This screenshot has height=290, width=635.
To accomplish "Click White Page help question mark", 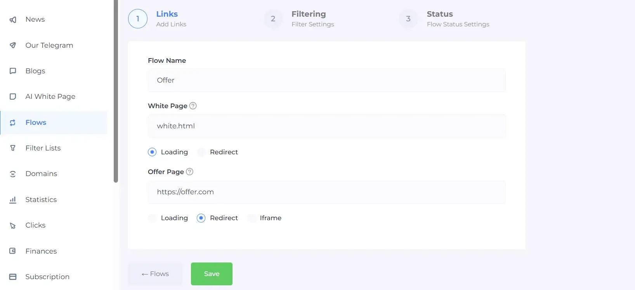I will pos(193,106).
